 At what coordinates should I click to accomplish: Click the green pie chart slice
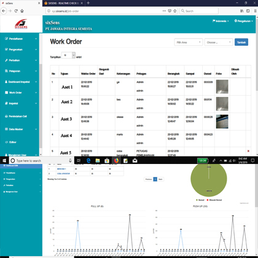coord(209,180)
